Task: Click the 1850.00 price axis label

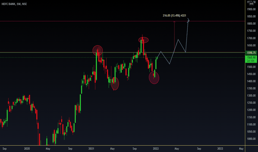Action: [x=251, y=16]
